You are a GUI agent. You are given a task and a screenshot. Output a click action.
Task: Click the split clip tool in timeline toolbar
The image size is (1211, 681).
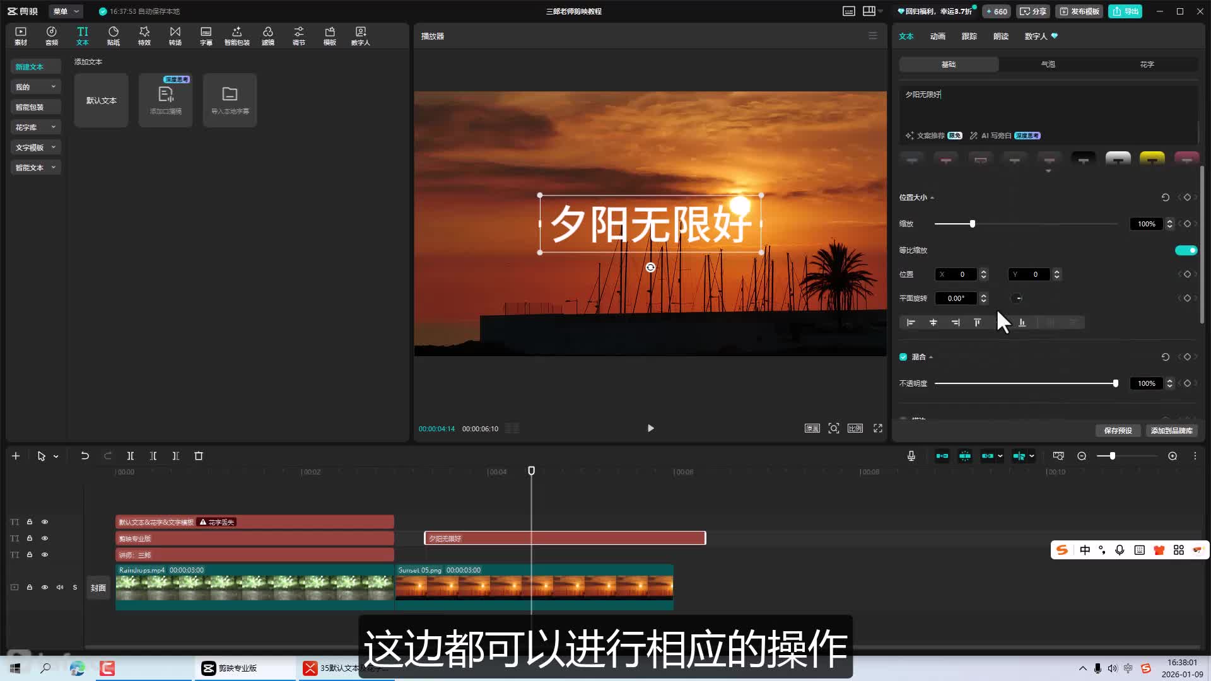[x=131, y=456]
